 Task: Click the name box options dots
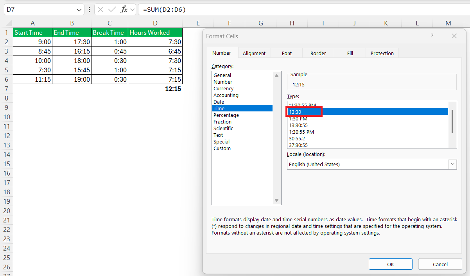(x=90, y=9)
